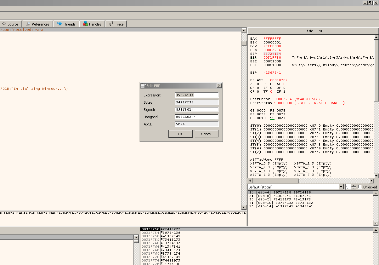Enable the Unlocked checkbox
379x265 pixels.
360,187
